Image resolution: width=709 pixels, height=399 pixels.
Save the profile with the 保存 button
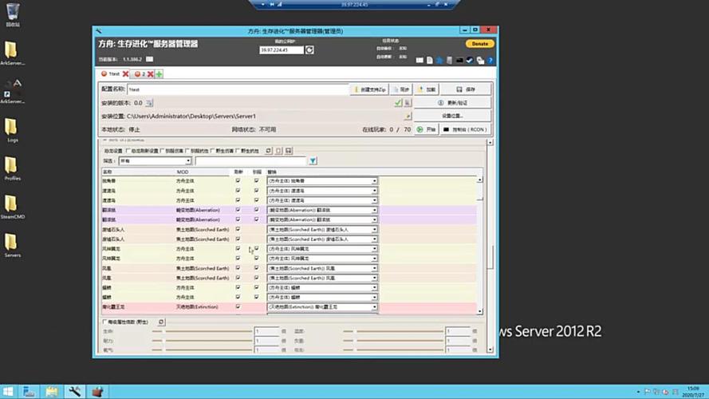466,89
